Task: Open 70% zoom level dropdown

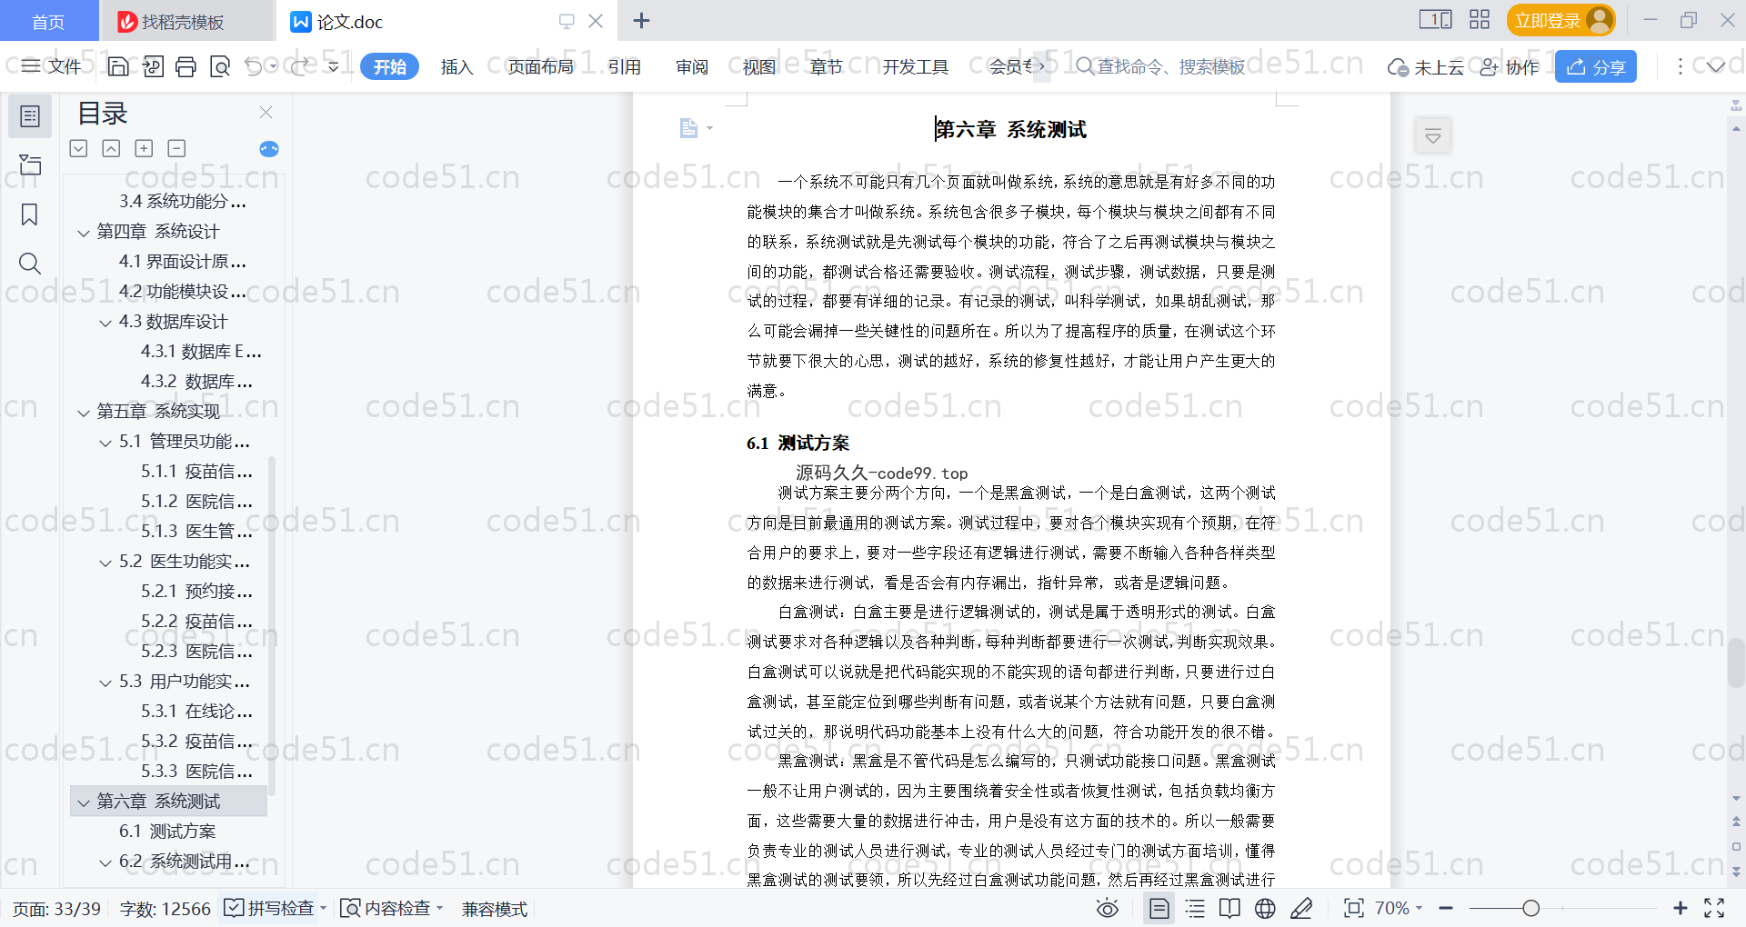Action: click(x=1399, y=908)
